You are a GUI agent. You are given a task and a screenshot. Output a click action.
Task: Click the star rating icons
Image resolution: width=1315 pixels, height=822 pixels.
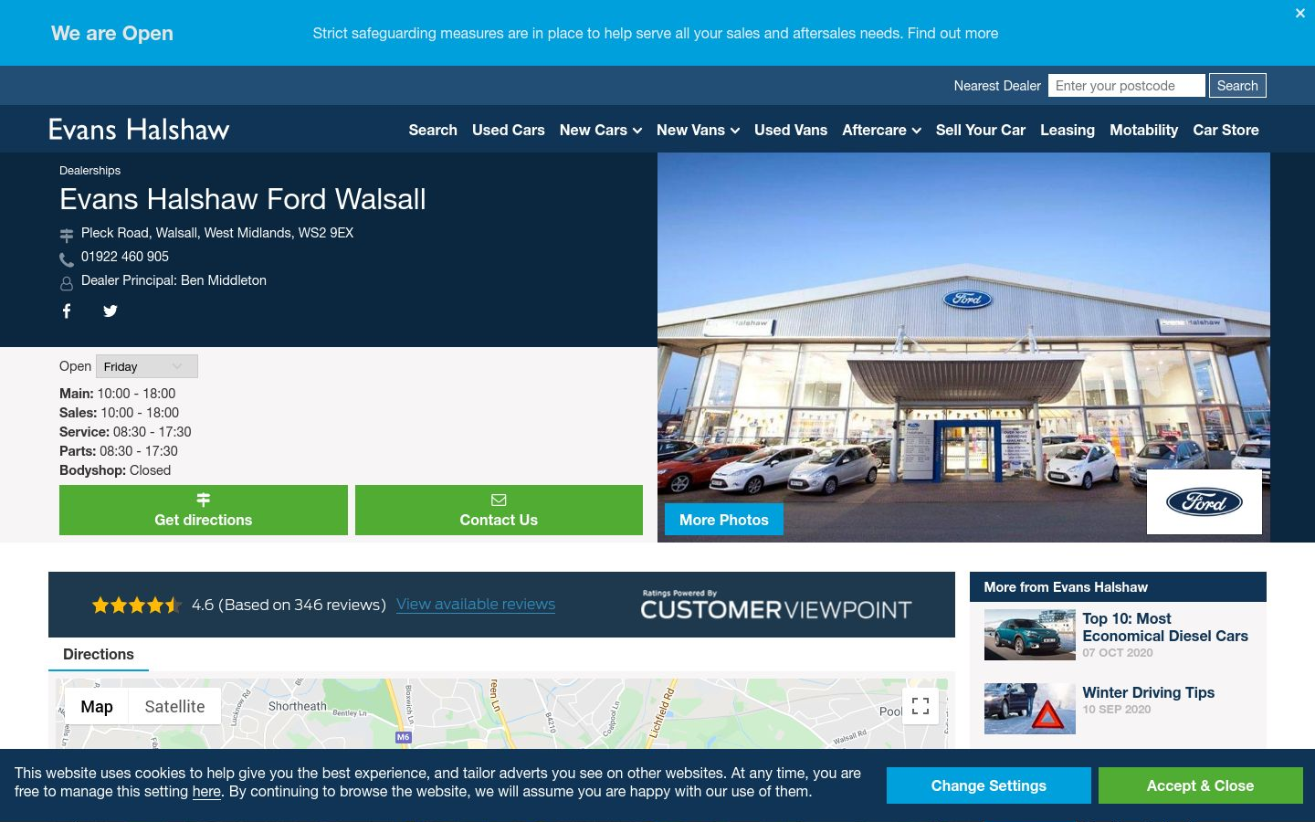[x=136, y=605]
